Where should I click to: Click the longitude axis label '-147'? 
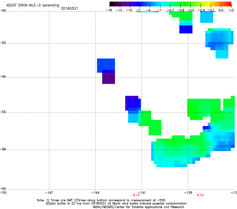click(x=49, y=193)
